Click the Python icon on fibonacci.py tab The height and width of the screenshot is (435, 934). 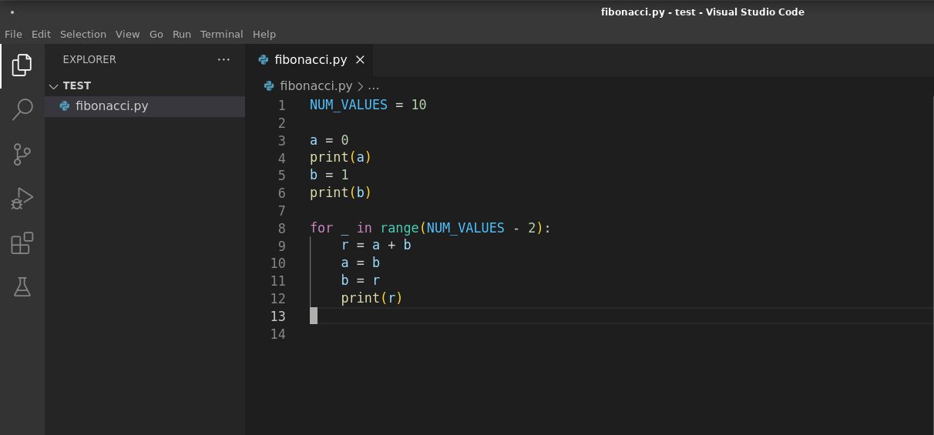point(264,59)
